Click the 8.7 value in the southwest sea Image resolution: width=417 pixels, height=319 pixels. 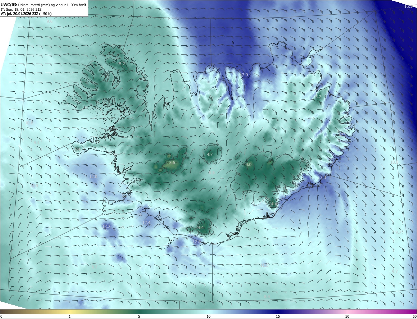[94, 266]
